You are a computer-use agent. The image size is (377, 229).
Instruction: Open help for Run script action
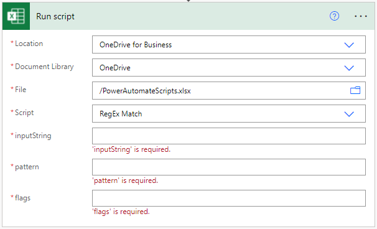coord(334,16)
